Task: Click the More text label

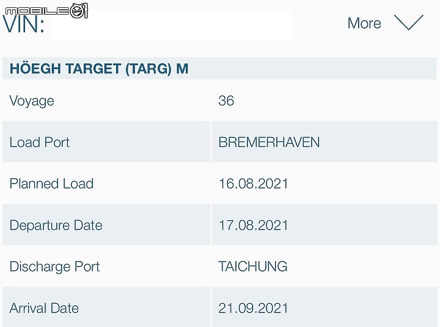Action: [x=364, y=23]
